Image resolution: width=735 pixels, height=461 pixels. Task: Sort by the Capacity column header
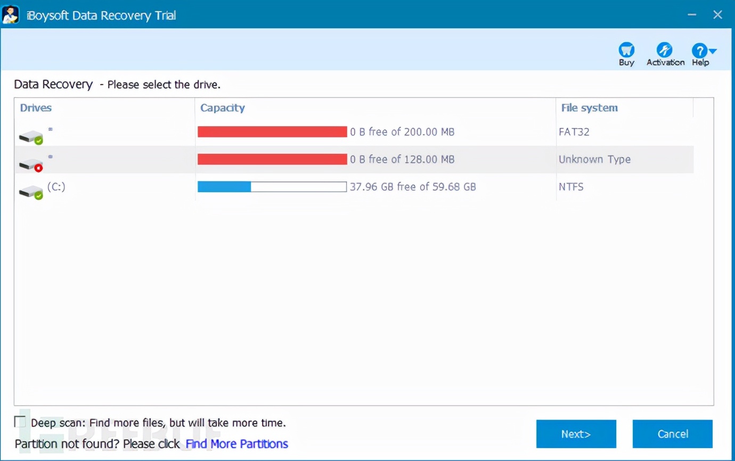tap(222, 108)
